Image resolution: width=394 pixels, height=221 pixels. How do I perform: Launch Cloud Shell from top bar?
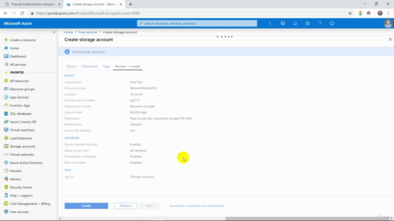[x=270, y=23]
